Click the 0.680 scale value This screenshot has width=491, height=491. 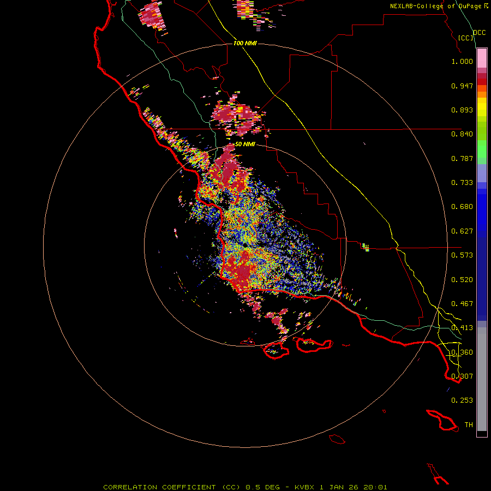tap(462, 207)
